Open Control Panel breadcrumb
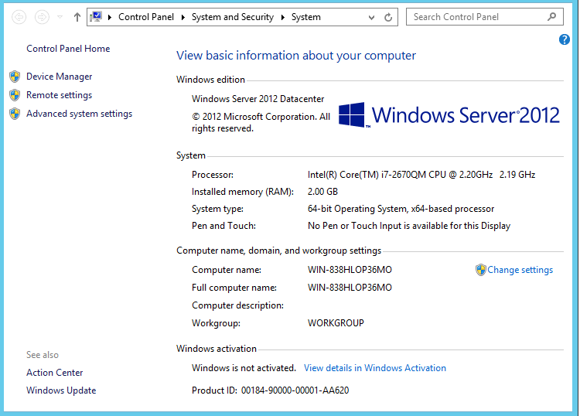580x416 pixels. point(145,17)
